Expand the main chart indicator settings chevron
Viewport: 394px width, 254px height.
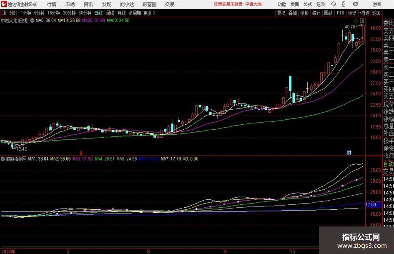(x=32, y=20)
